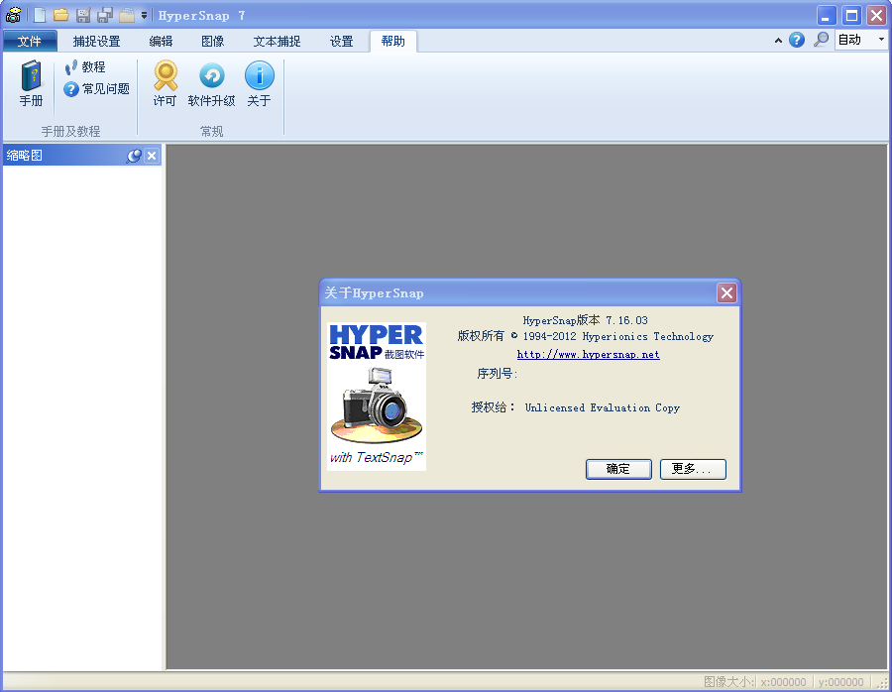Screen dimensions: 892x692
Task: Click the faded folder icon in quick toolbar
Action: click(x=126, y=15)
